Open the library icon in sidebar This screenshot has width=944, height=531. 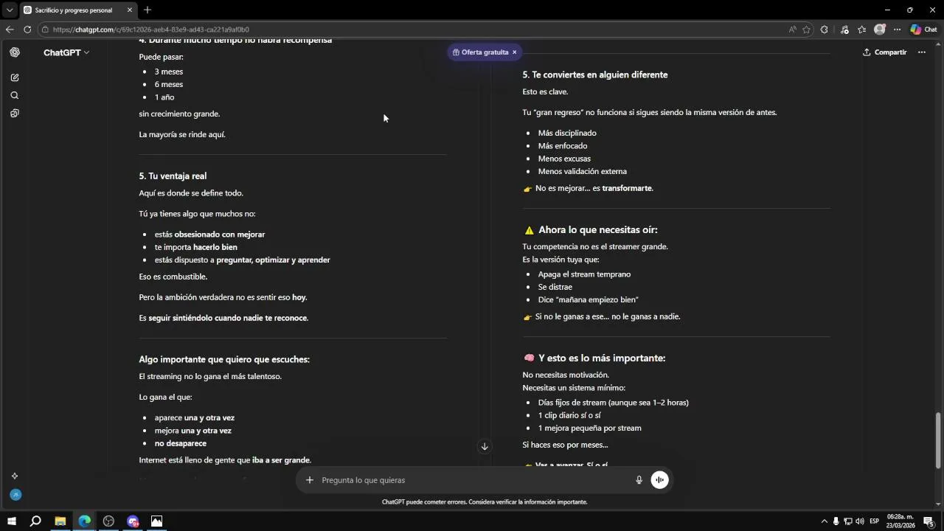pos(15,114)
